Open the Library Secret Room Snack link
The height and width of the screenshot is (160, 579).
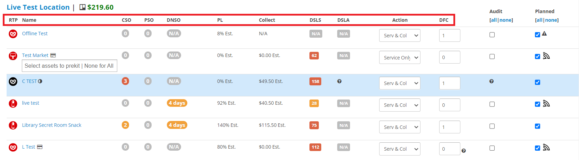[52, 125]
